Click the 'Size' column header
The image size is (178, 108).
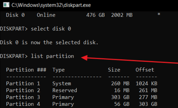tap(114, 70)
